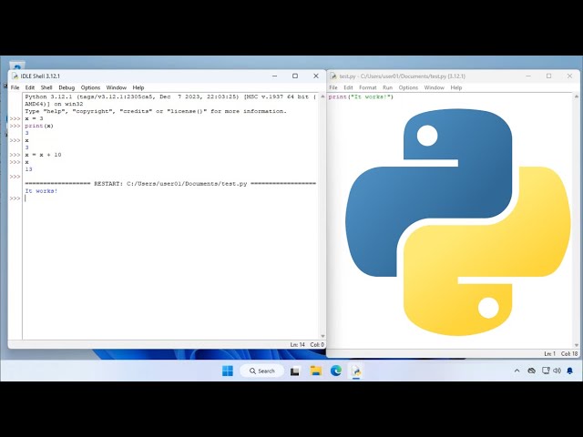This screenshot has height=437, width=583.
Task: Click the "It works!" output text
Action: (x=41, y=191)
